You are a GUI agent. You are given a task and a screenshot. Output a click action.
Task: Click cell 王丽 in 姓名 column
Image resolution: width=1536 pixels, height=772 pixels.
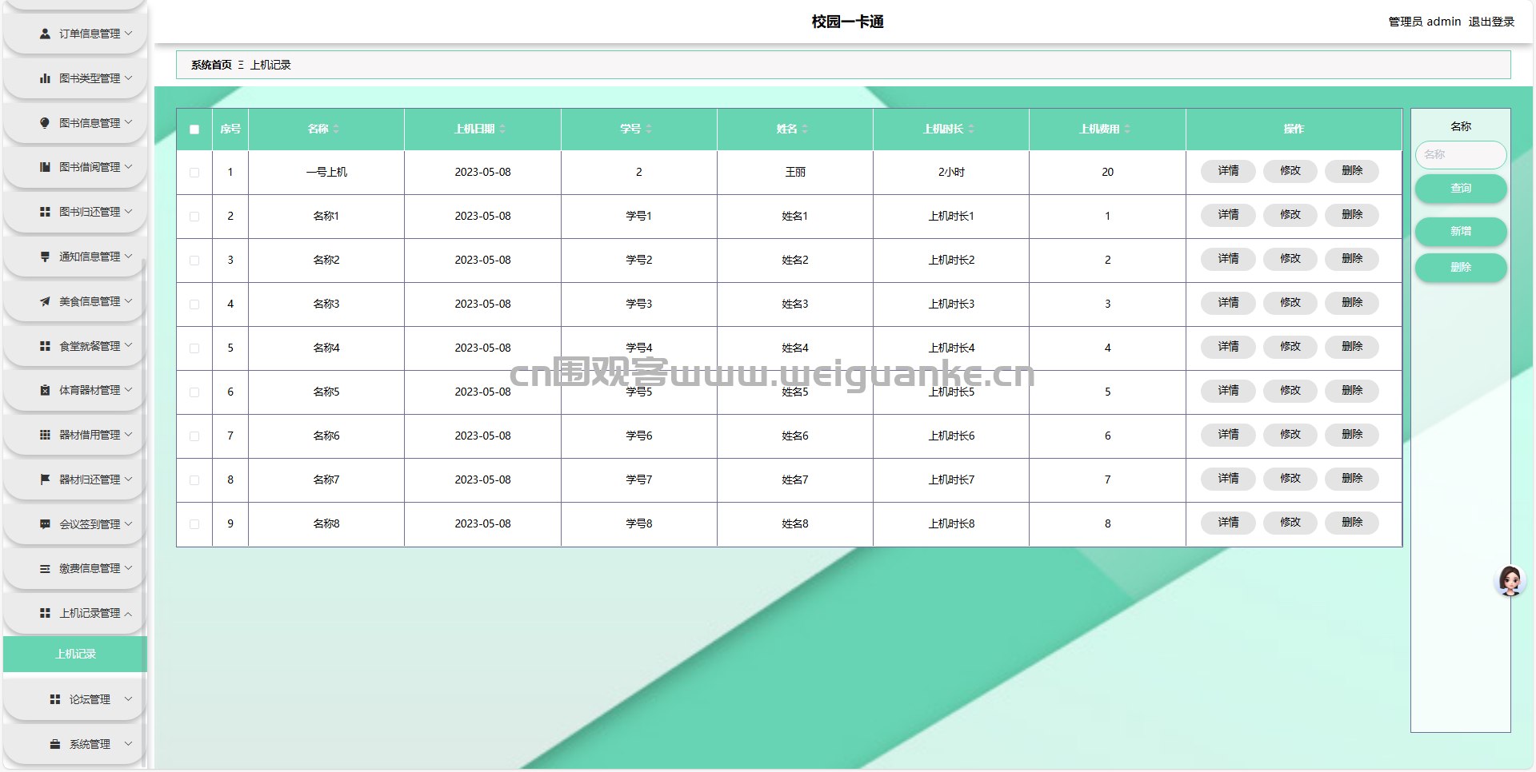795,172
